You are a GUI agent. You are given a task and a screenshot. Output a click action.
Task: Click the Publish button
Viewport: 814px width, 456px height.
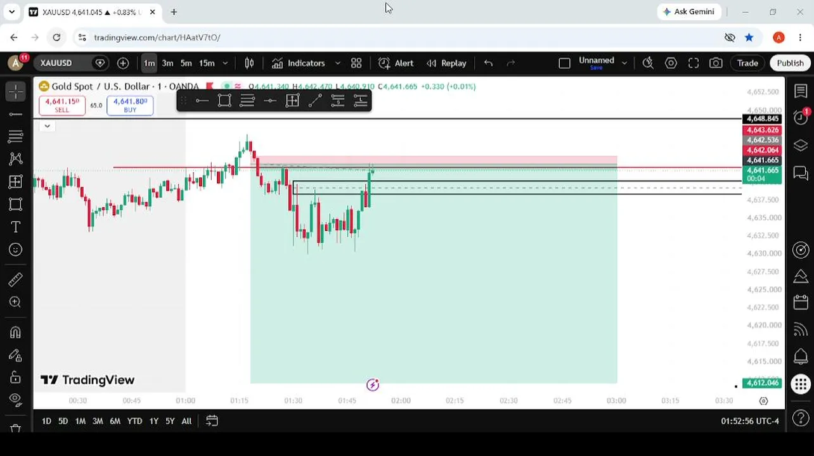790,63
